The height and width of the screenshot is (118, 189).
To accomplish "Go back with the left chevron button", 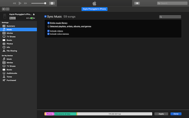I will 4,9.
